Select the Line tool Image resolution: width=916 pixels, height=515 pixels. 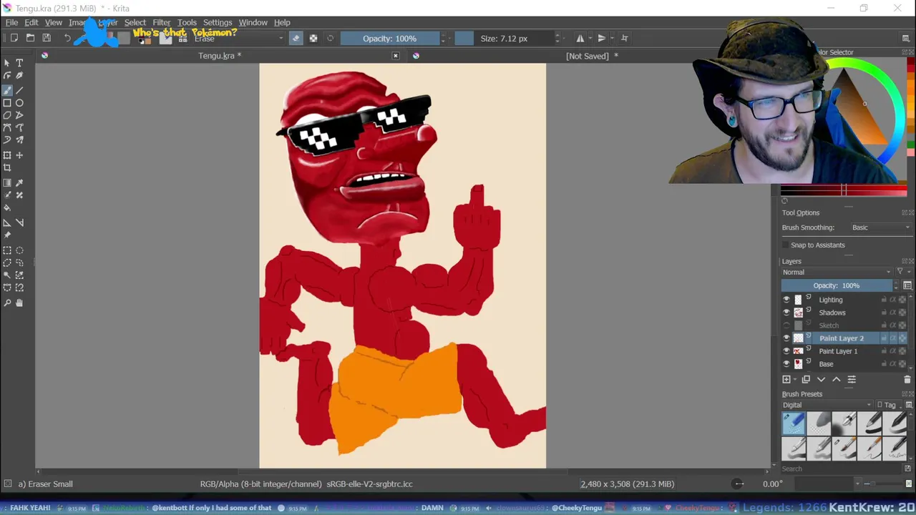[19, 90]
